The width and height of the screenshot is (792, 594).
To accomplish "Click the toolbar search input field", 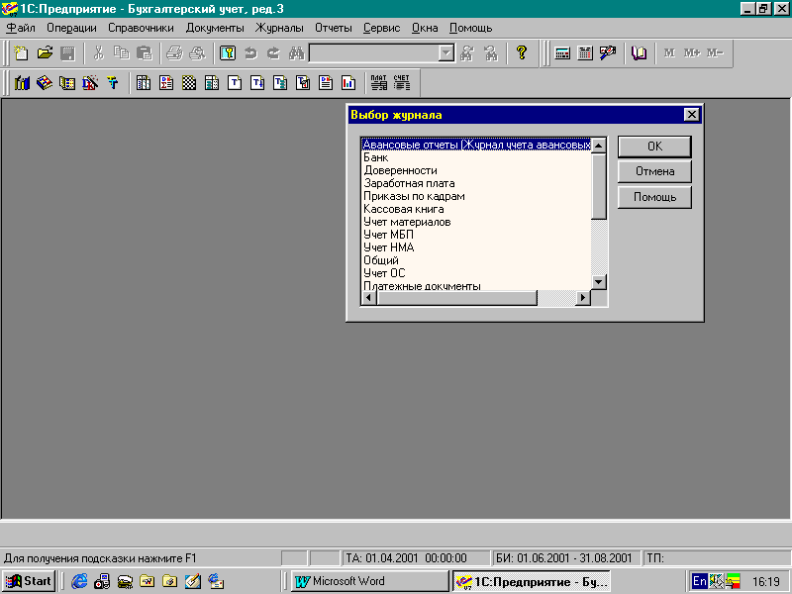I will click(x=374, y=53).
